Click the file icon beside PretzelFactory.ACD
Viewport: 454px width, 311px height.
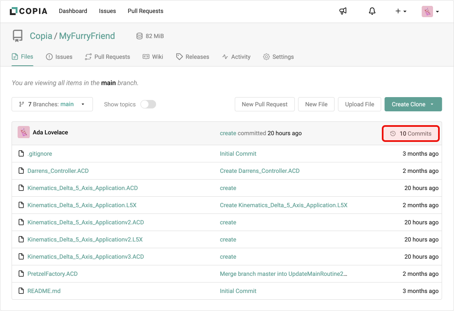coord(21,274)
